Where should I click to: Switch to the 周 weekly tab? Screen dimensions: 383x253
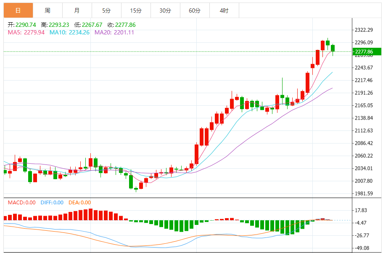(x=48, y=10)
